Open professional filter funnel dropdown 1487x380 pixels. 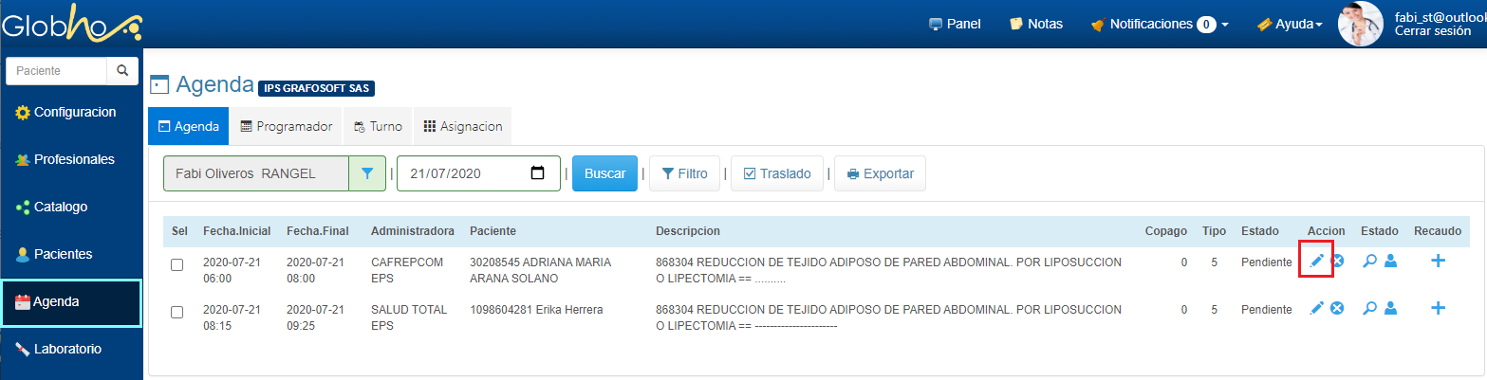tap(367, 173)
